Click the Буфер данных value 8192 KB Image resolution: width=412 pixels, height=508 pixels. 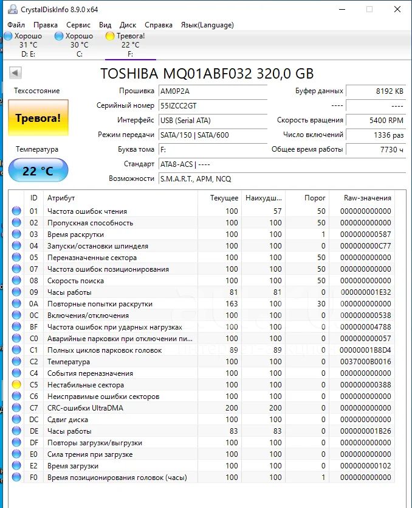(376, 91)
